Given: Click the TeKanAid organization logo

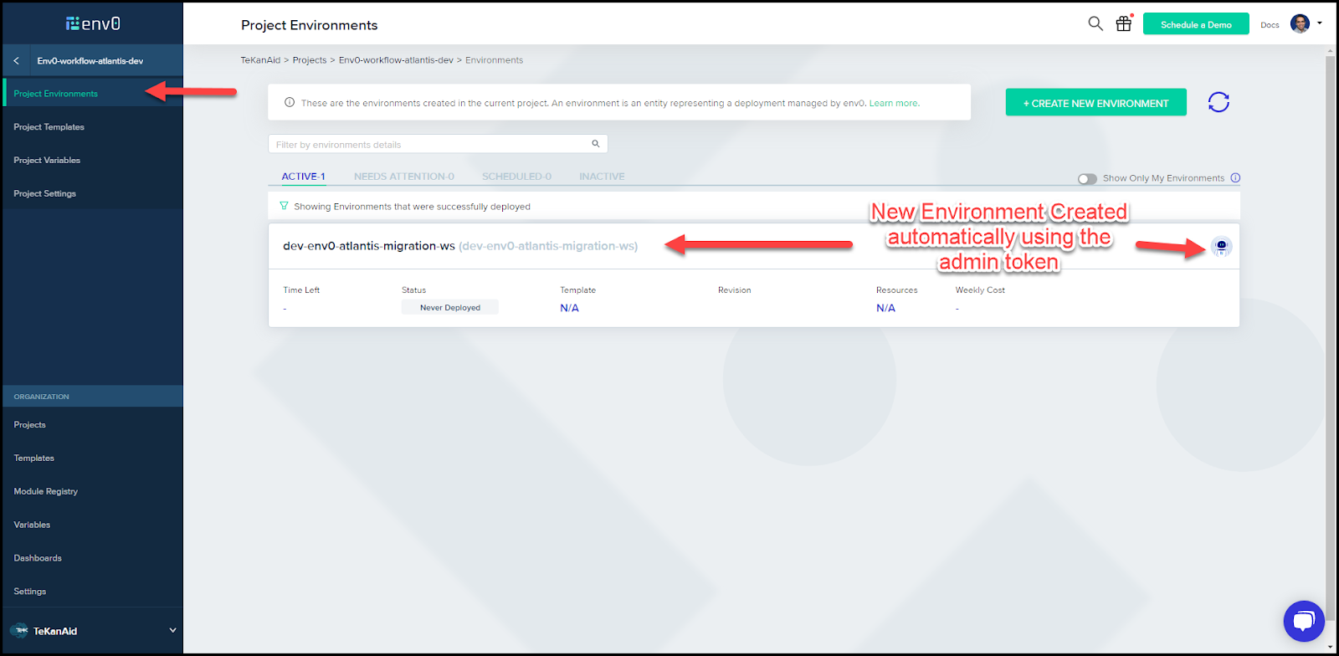Looking at the screenshot, I should (x=19, y=631).
